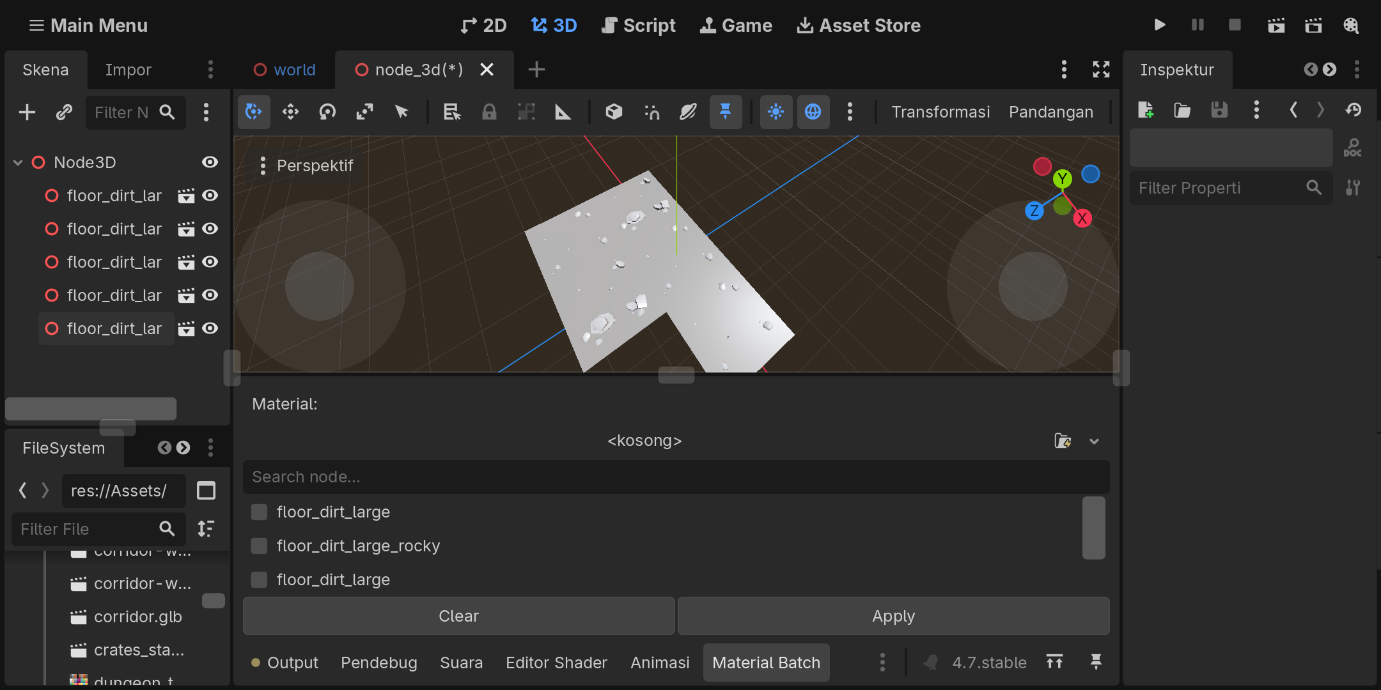The width and height of the screenshot is (1381, 690).
Task: Open Skena dock options three dots
Action: [210, 70]
